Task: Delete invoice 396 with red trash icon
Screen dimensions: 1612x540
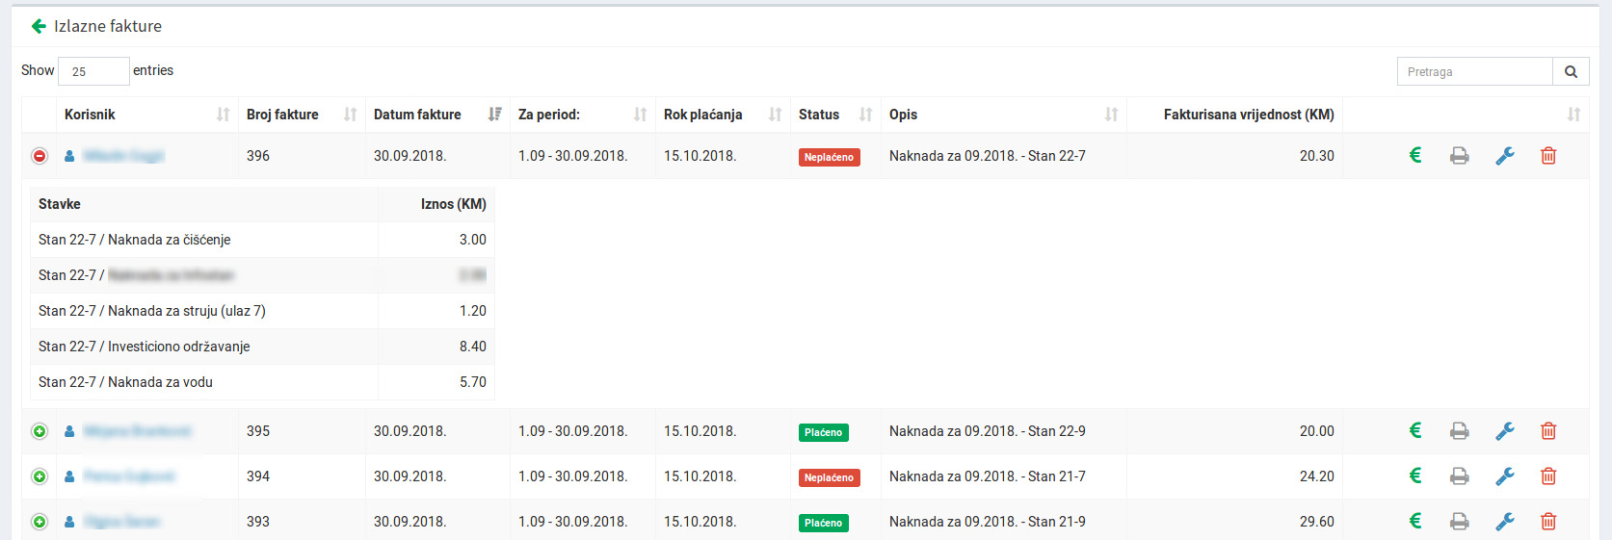Action: pyautogui.click(x=1548, y=156)
